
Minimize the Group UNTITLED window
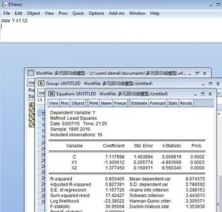(203, 84)
